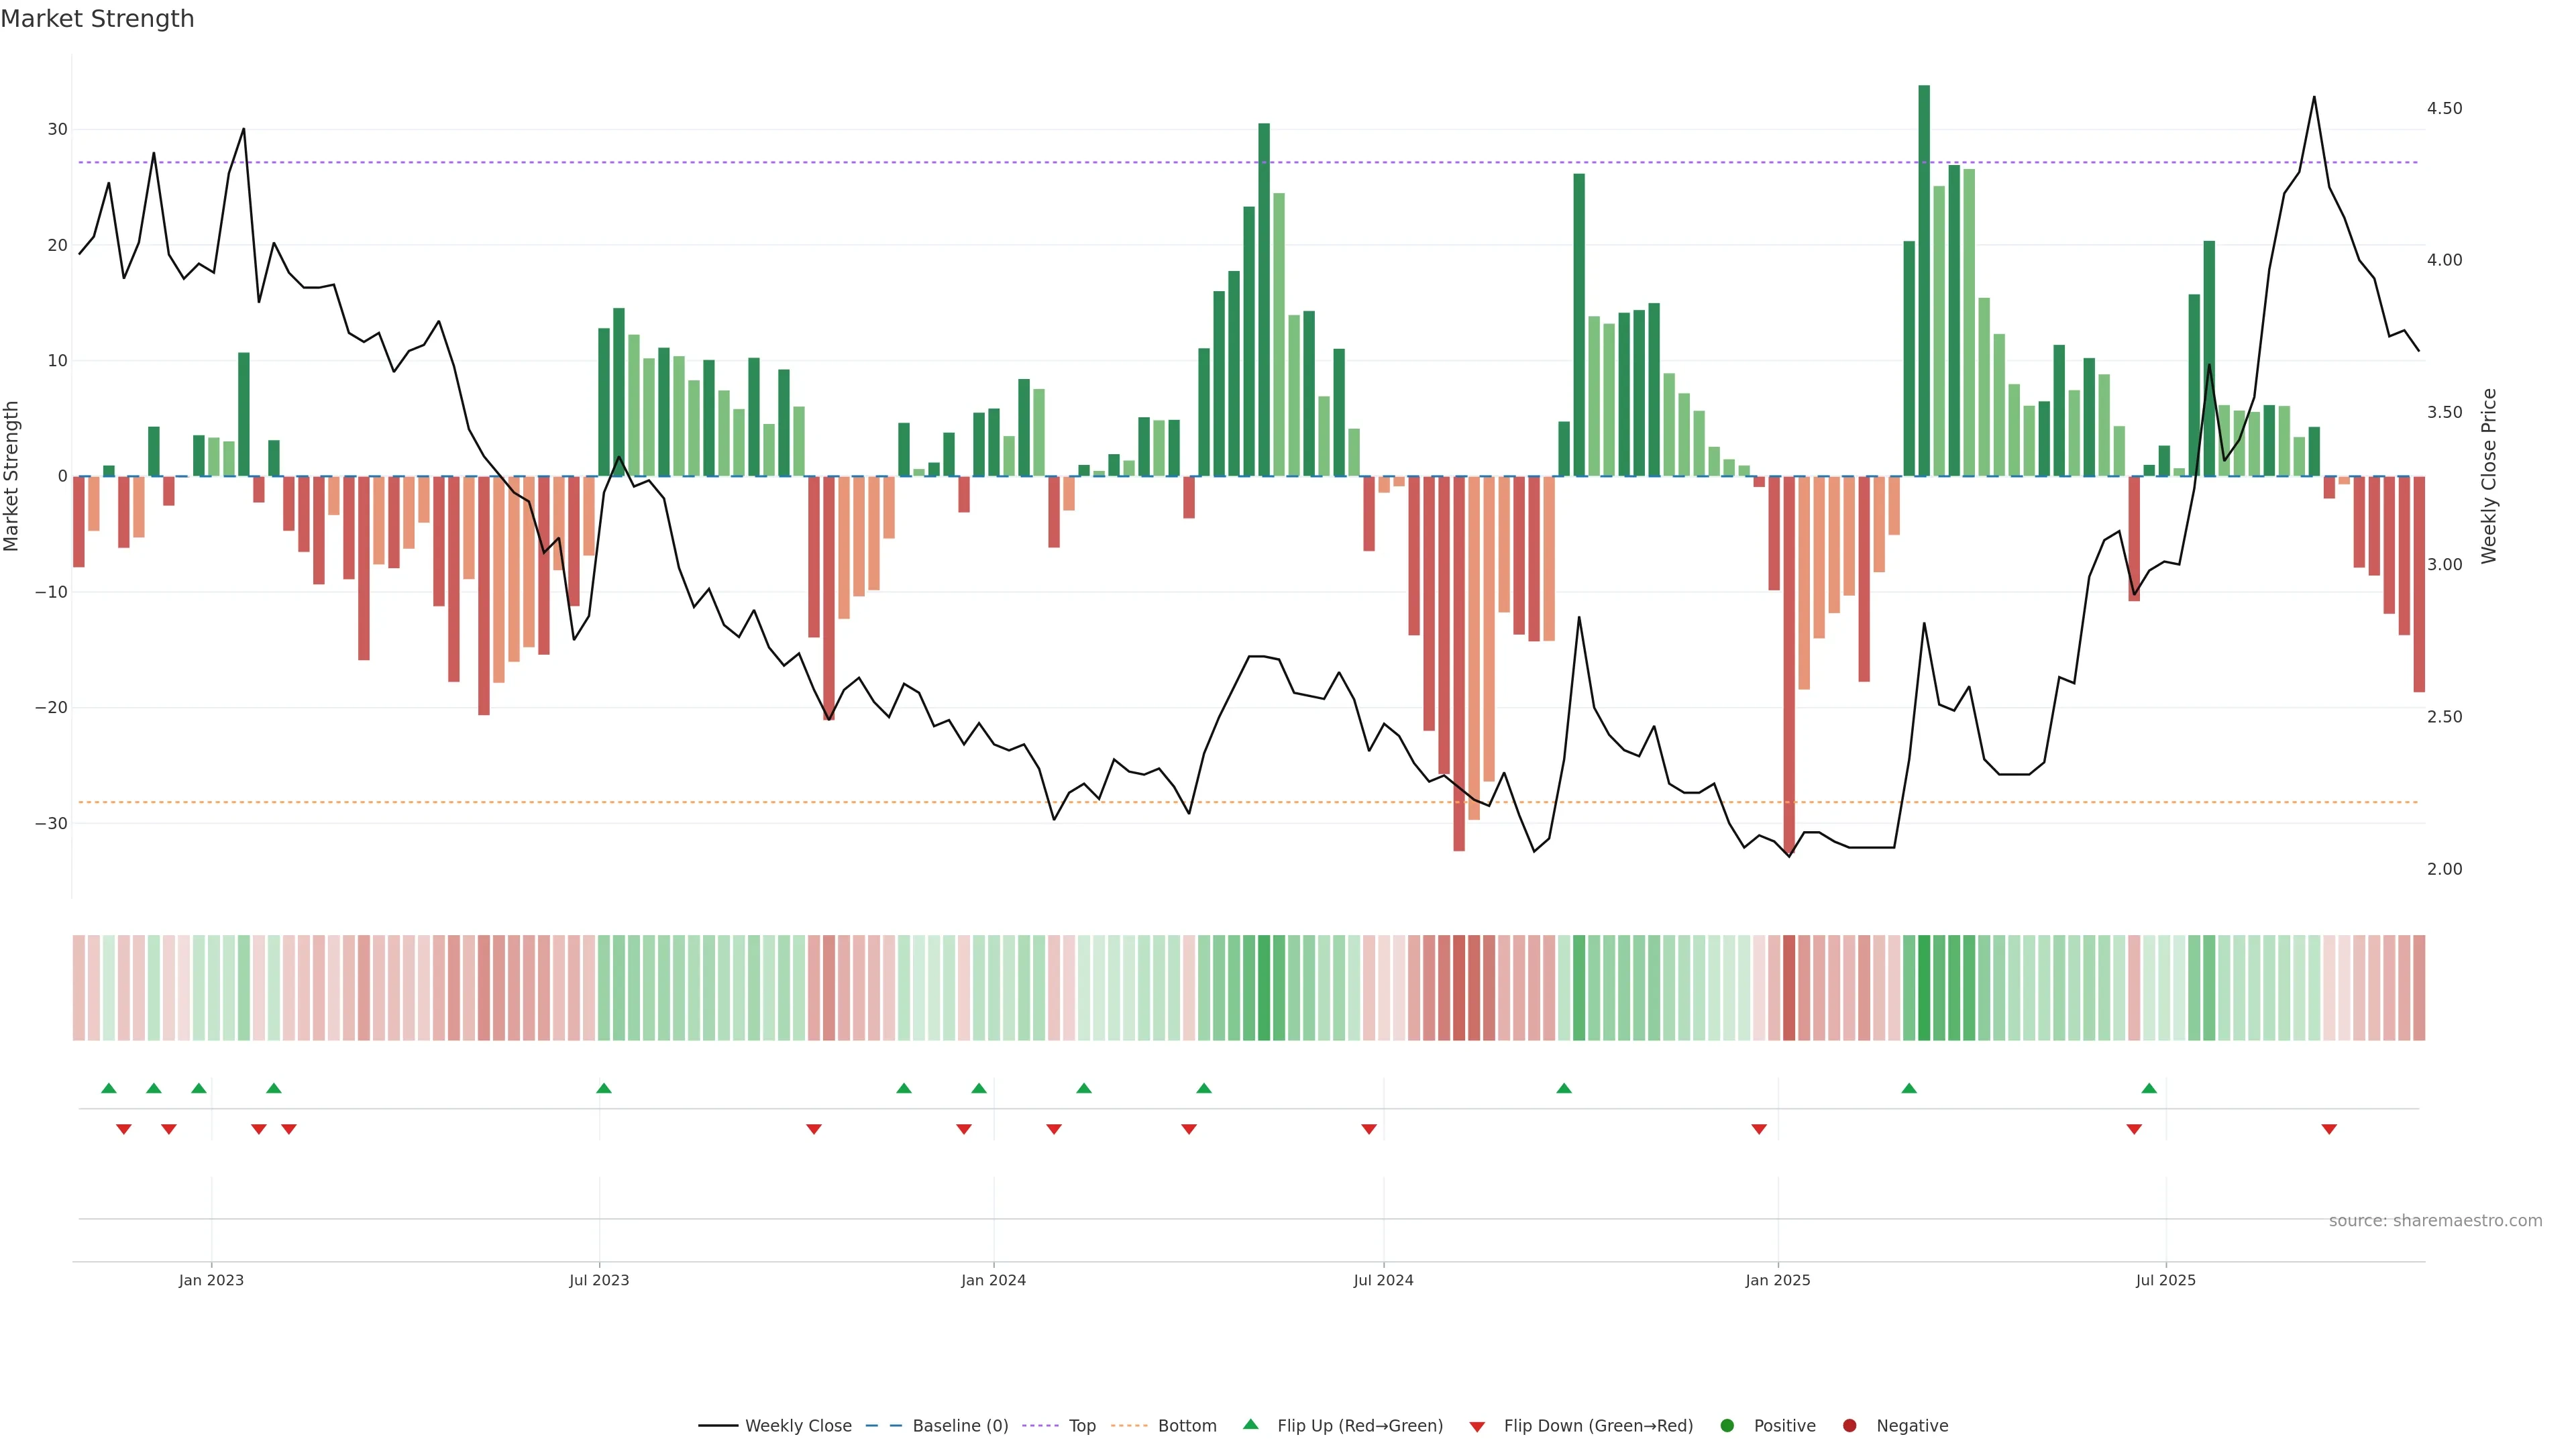This screenshot has height=1449, width=2576.
Task: Click the Weekly Close Price axis title
Action: [x=2489, y=476]
